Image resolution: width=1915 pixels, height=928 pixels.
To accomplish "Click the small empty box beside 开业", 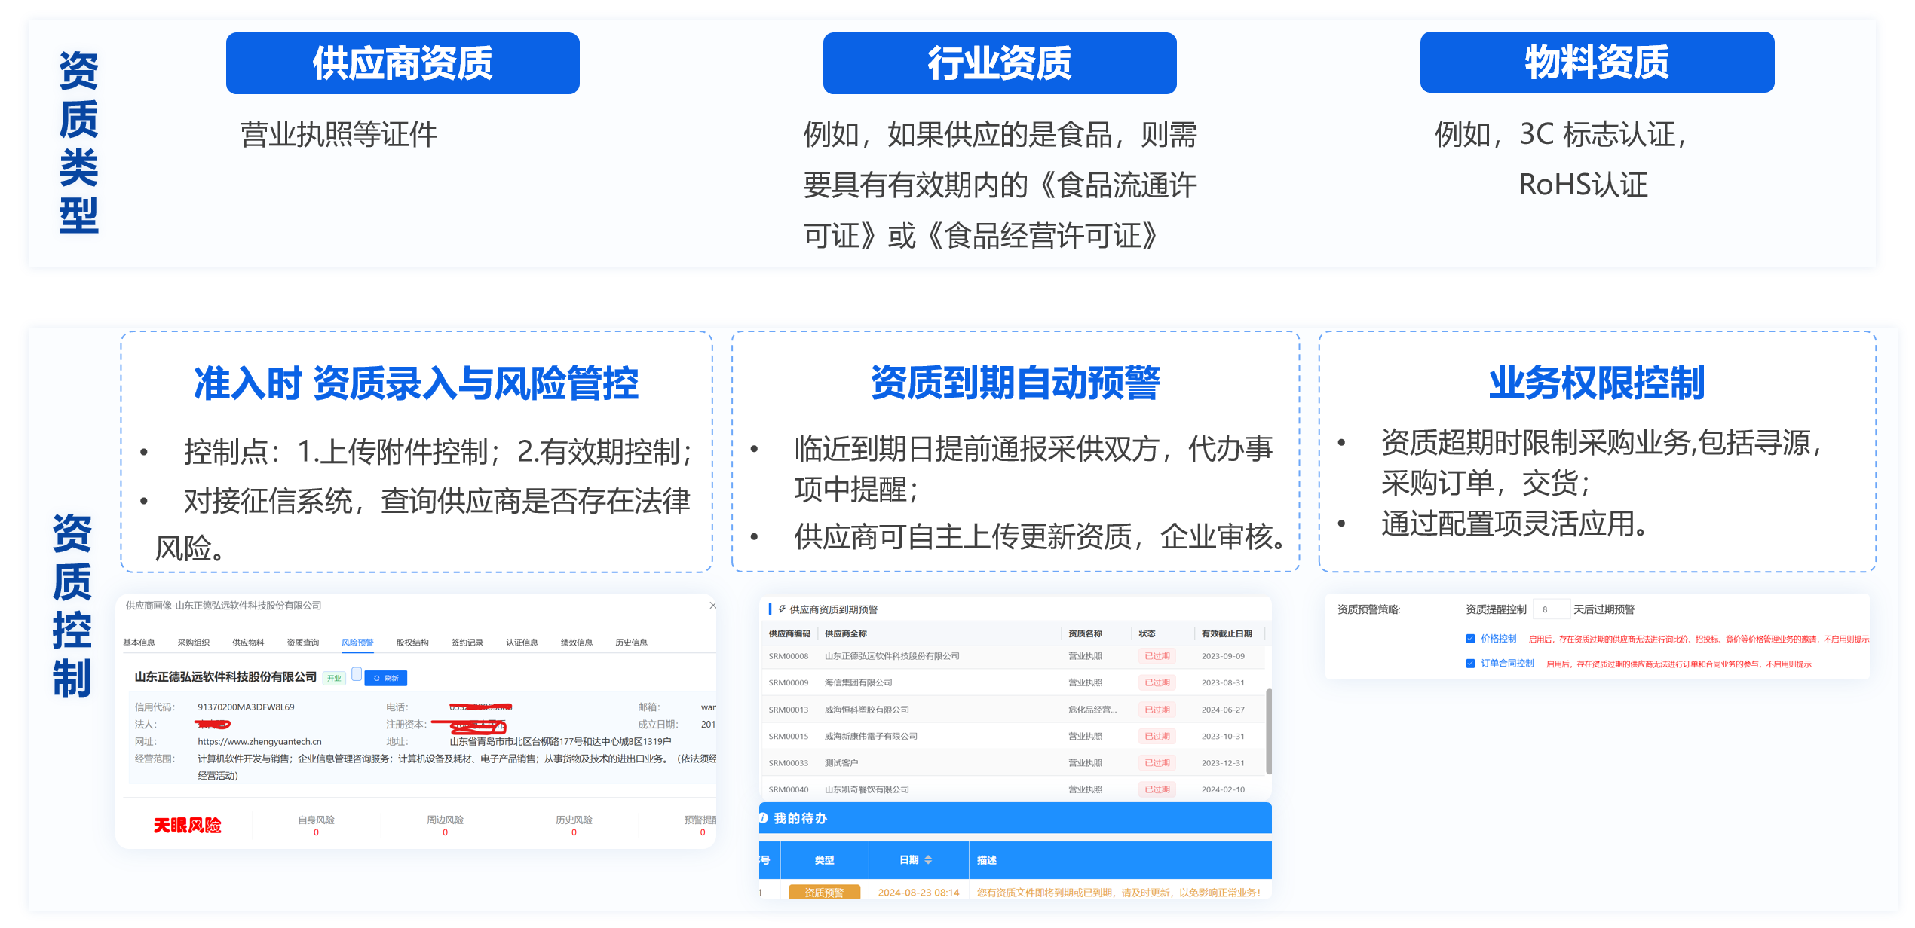I will coord(357,673).
